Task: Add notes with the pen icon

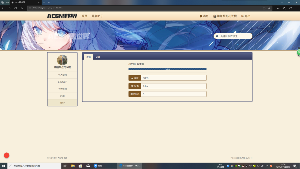Action: (284, 8)
